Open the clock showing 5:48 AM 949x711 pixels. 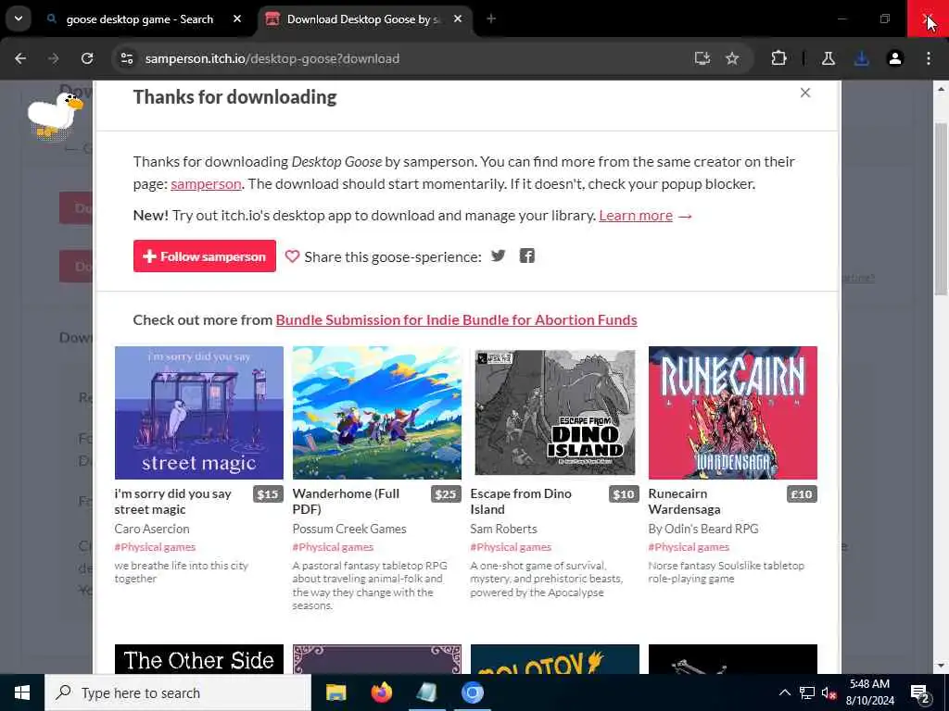[869, 692]
